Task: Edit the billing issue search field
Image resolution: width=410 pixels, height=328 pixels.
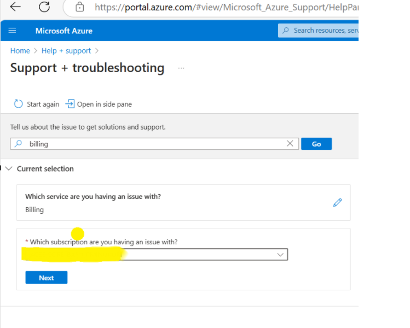Action: click(x=154, y=144)
